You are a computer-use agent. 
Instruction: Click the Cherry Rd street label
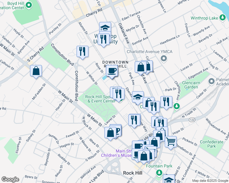[94, 13]
